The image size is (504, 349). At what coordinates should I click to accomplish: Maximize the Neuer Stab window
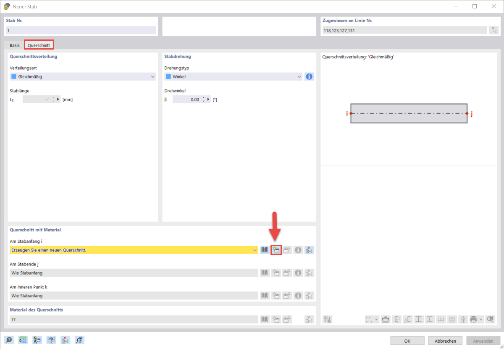point(474,6)
